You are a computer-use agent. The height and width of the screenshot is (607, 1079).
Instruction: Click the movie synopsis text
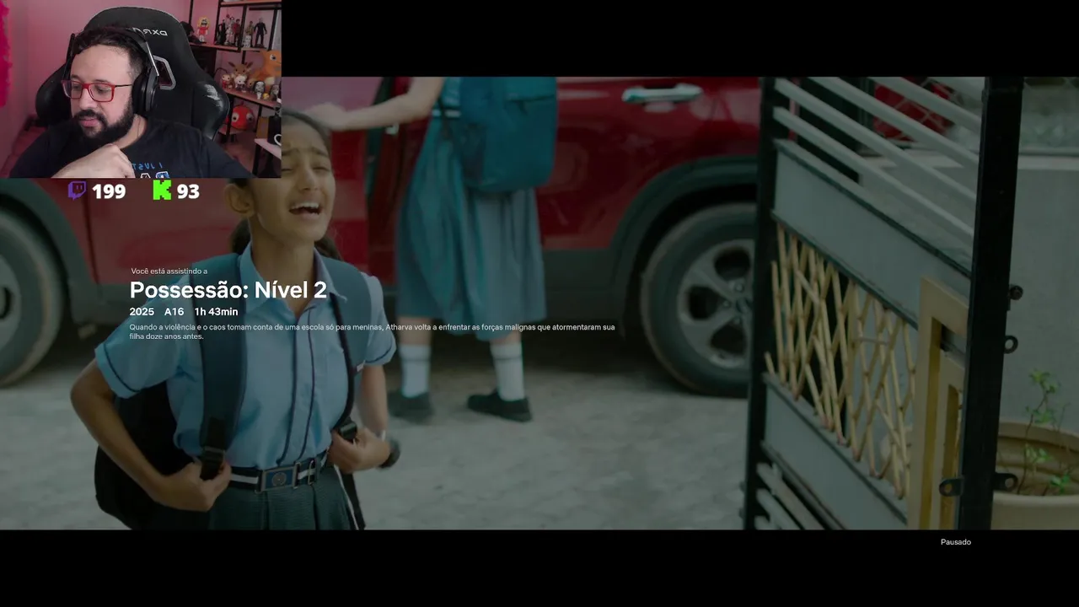[x=372, y=331]
